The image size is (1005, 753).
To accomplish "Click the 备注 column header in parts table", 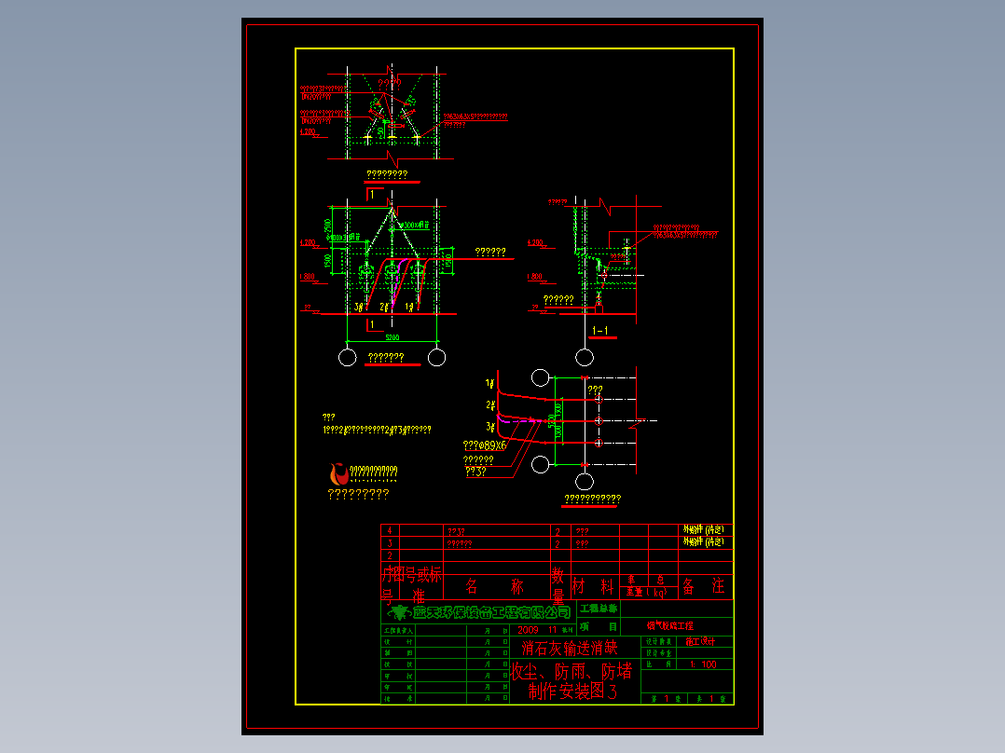I will click(703, 585).
